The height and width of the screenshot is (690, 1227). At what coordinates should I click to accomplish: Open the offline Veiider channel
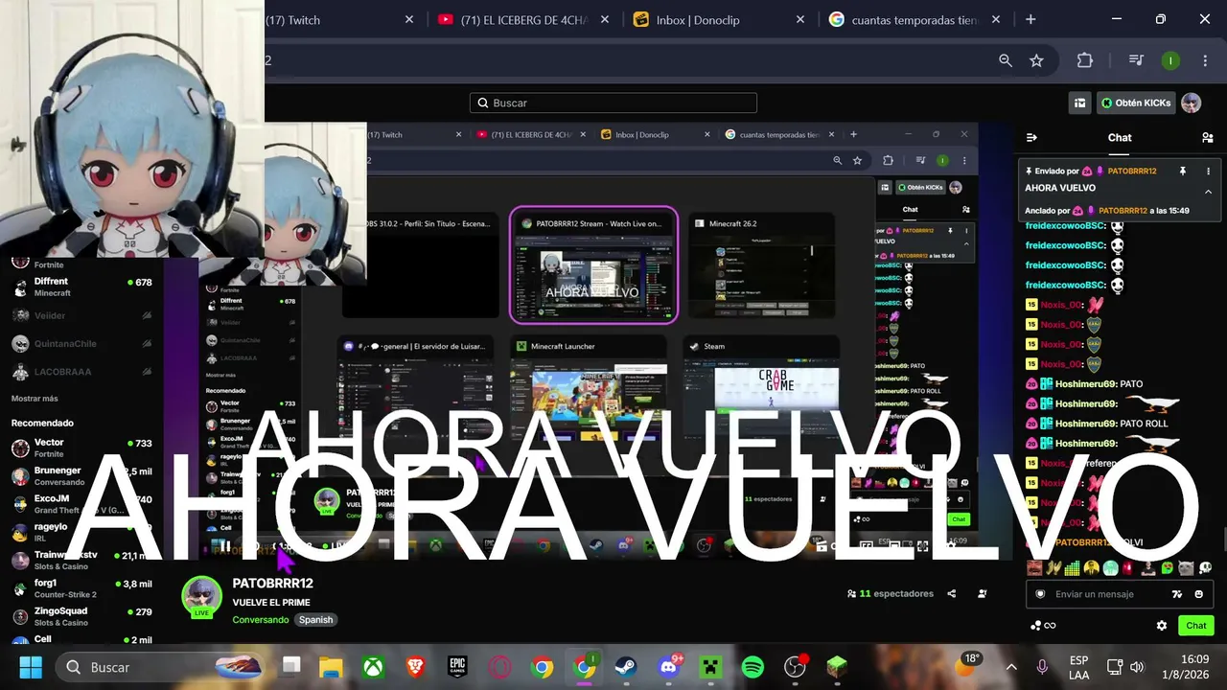81,315
